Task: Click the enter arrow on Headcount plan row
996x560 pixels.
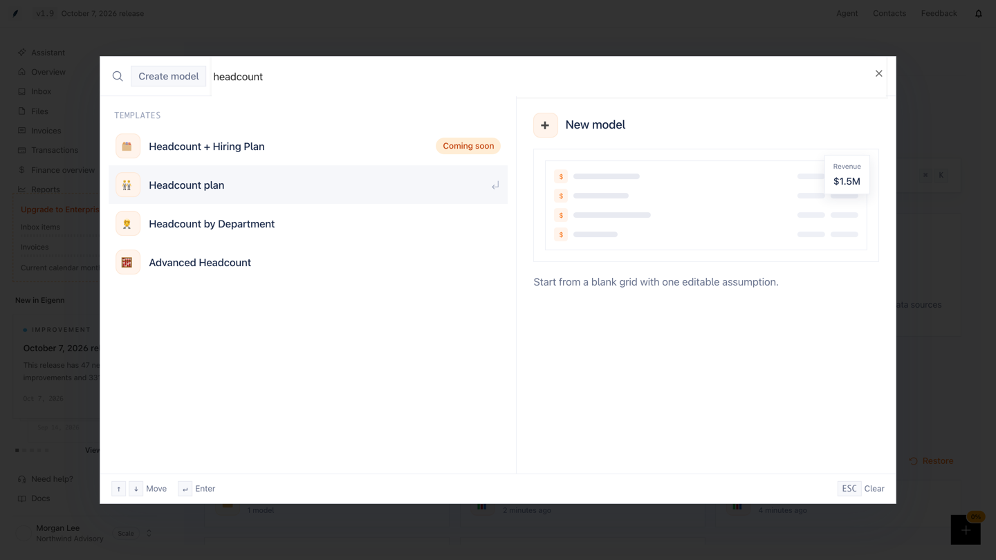Action: pyautogui.click(x=495, y=185)
